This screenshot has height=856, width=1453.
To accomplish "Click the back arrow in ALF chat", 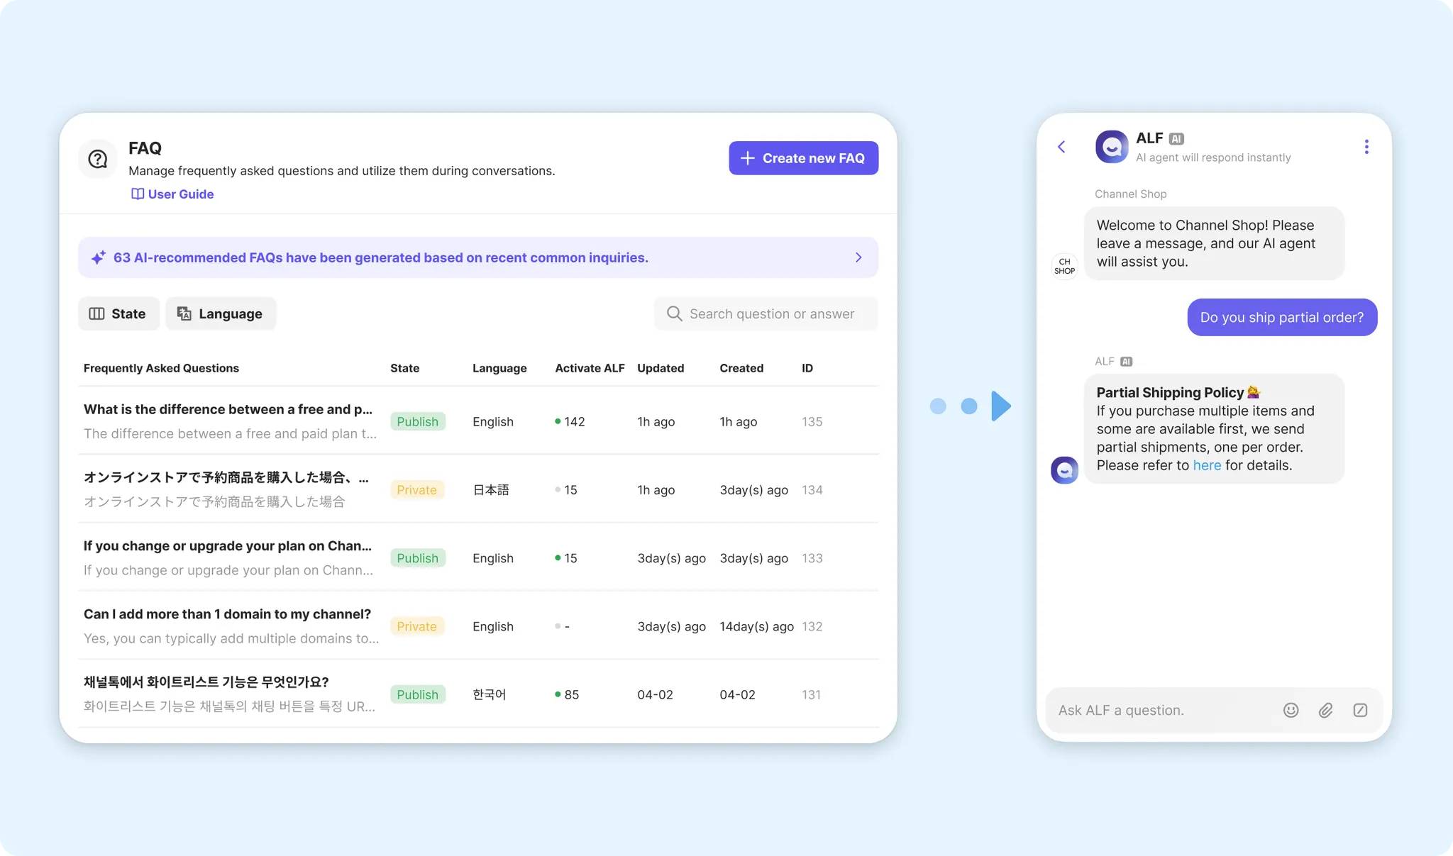I will (1061, 147).
